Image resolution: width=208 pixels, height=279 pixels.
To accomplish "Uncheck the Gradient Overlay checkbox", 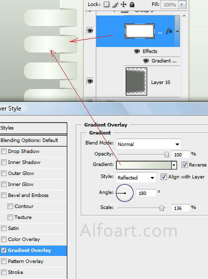I will (3, 250).
